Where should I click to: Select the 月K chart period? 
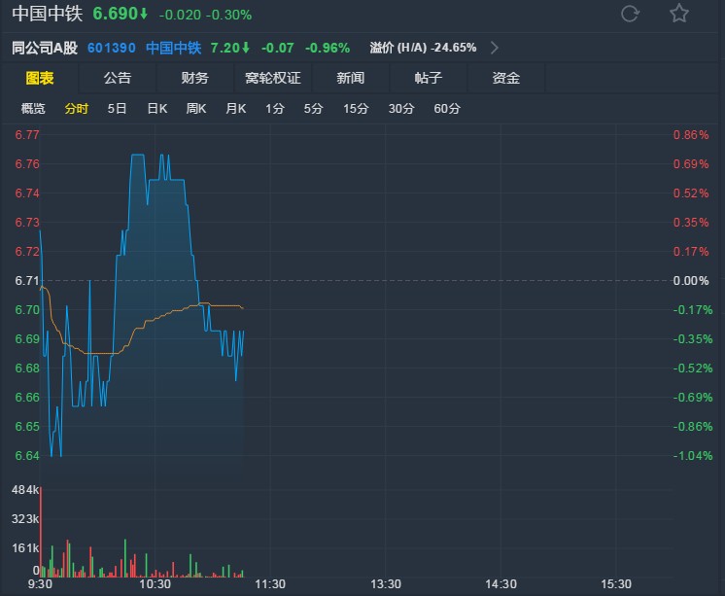[235, 109]
